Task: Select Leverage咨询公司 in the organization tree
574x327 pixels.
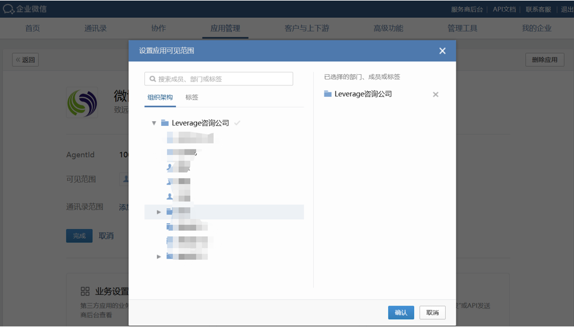Action: pyautogui.click(x=200, y=123)
